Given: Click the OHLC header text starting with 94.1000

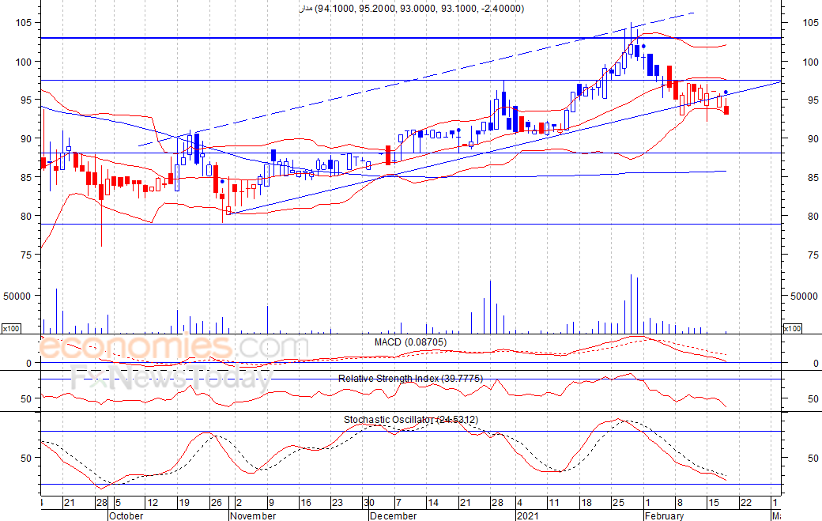Looking at the screenshot, I should (x=420, y=9).
